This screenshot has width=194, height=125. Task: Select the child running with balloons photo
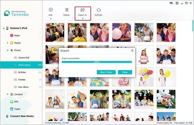pyautogui.click(x=166, y=99)
